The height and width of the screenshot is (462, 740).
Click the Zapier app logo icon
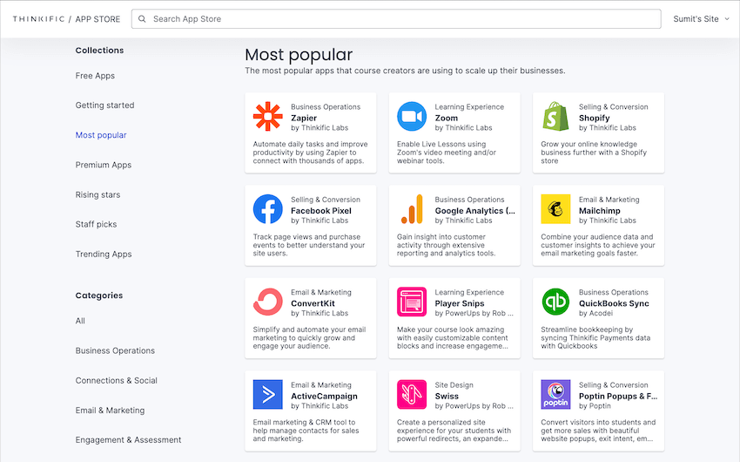[267, 116]
